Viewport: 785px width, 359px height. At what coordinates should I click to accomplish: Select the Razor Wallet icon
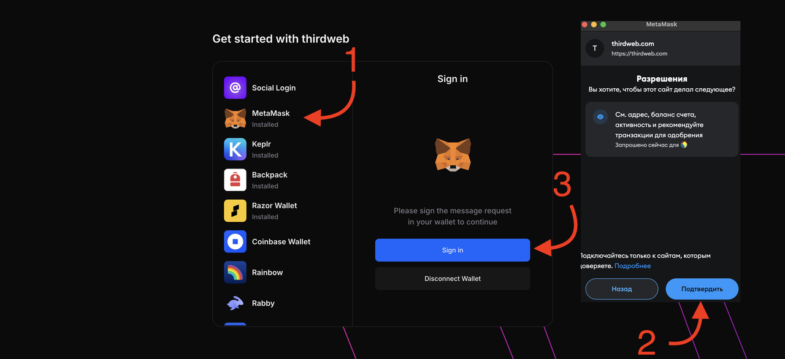pyautogui.click(x=235, y=211)
